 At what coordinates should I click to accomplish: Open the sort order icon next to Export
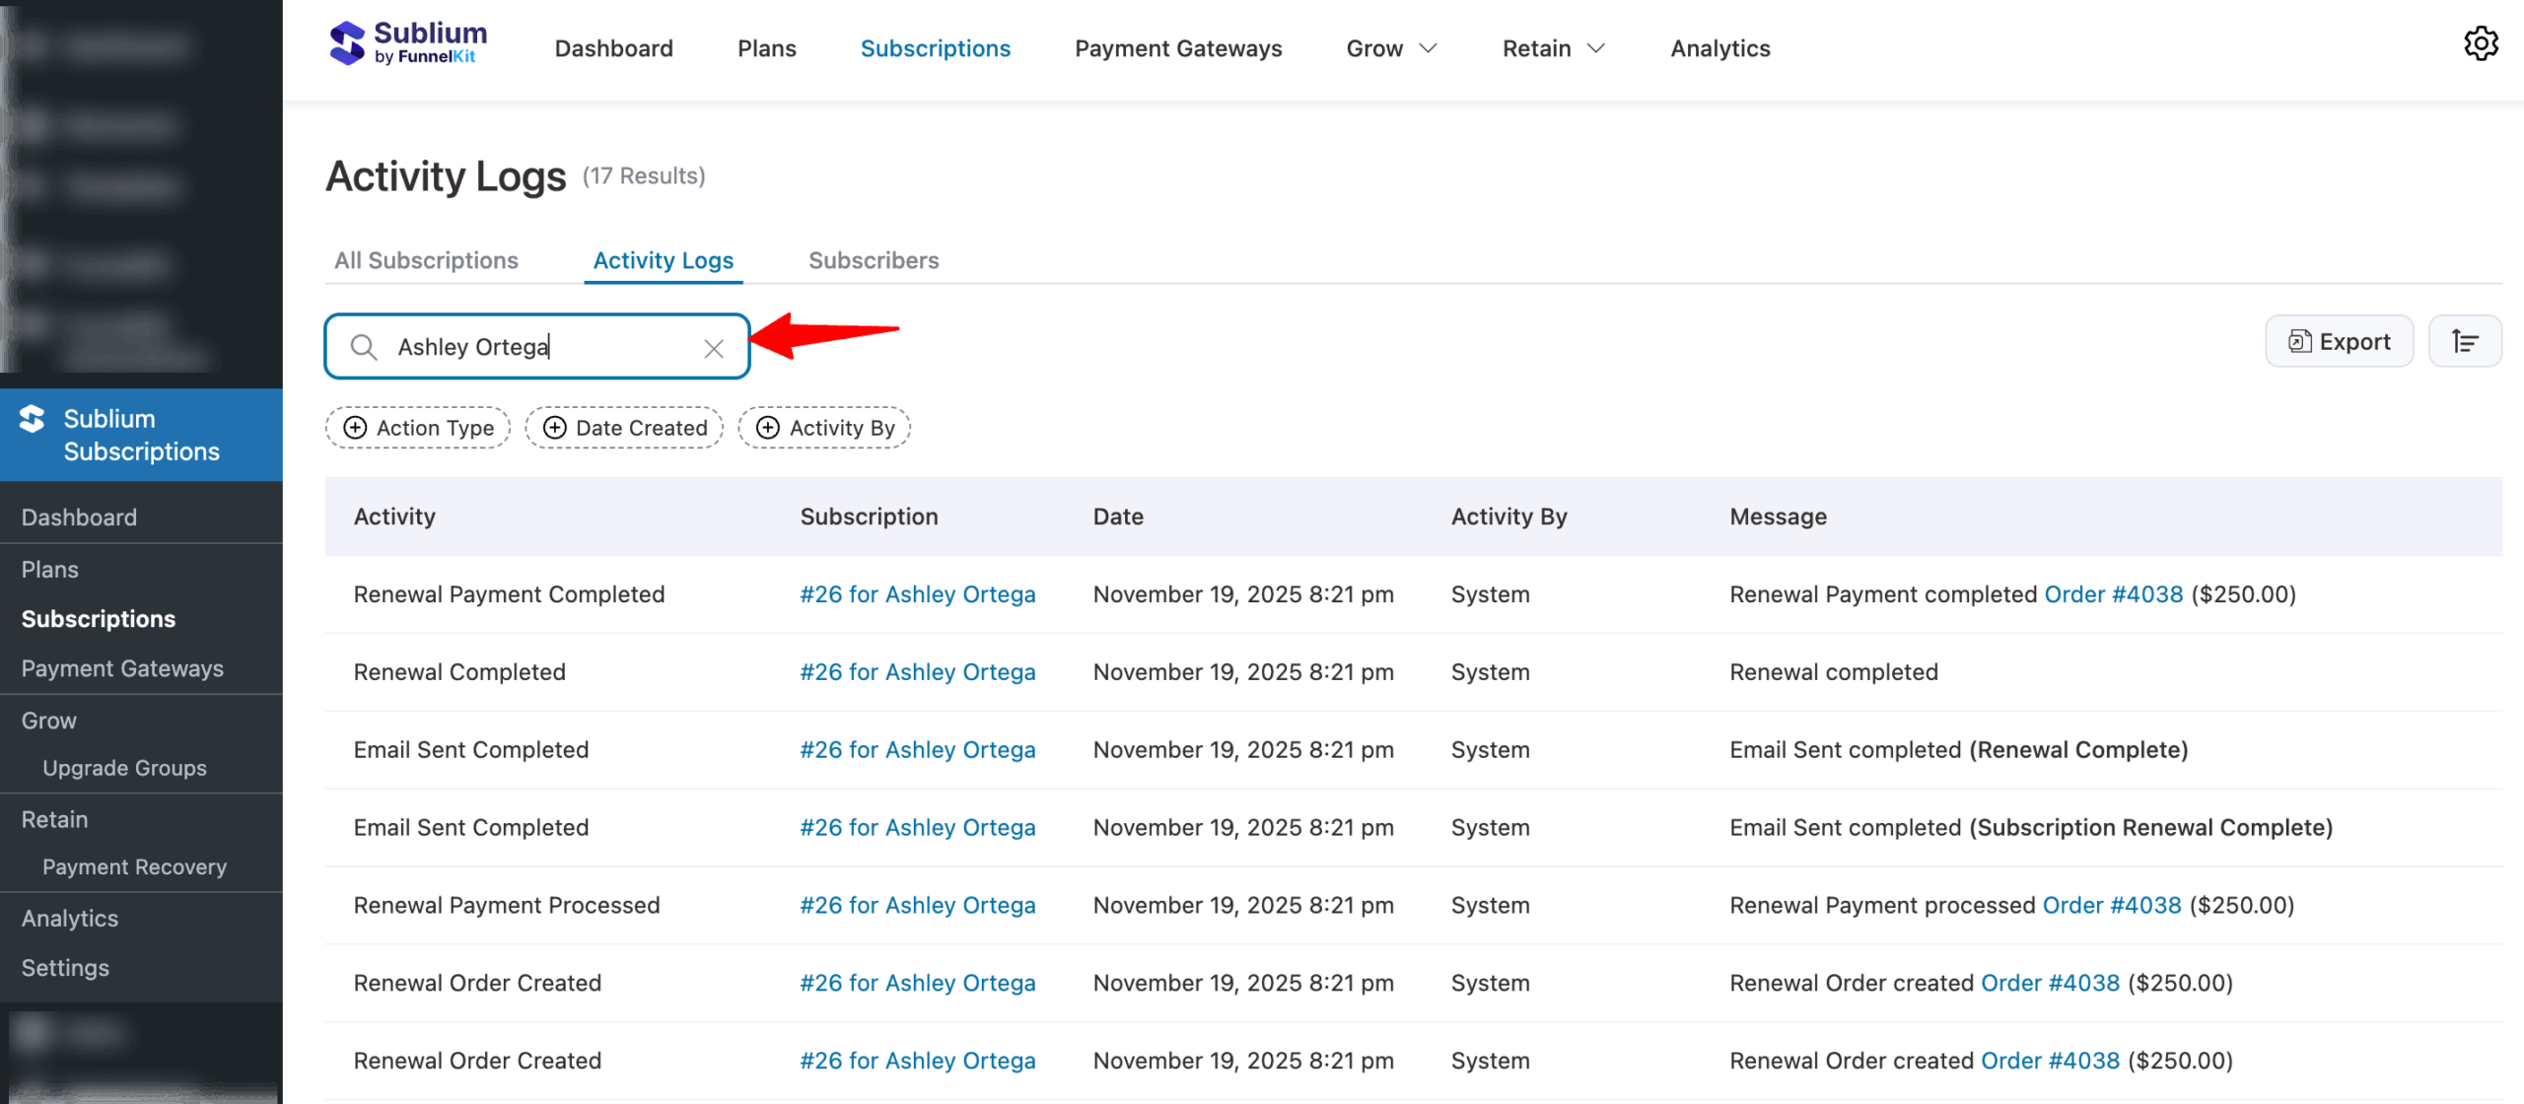pos(2465,341)
